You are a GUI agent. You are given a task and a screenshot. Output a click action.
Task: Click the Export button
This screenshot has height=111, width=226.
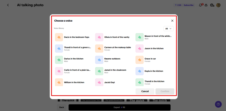[x=119, y=107]
